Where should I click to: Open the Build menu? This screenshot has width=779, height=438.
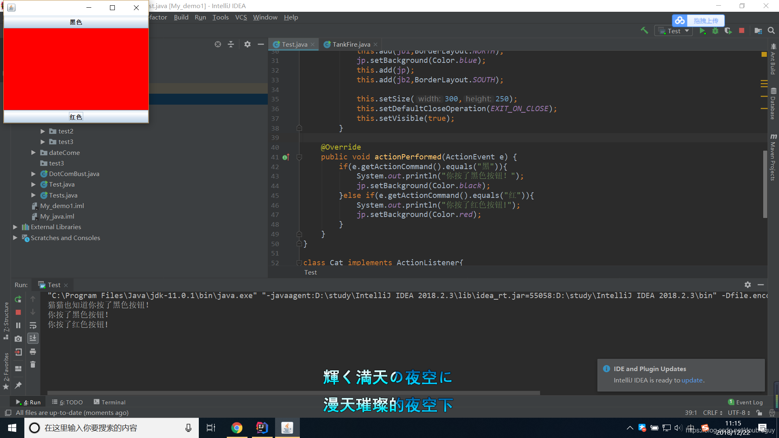point(181,17)
